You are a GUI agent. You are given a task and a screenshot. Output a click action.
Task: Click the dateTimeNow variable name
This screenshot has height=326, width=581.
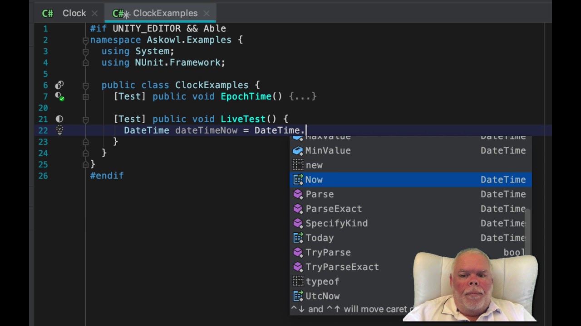(206, 130)
